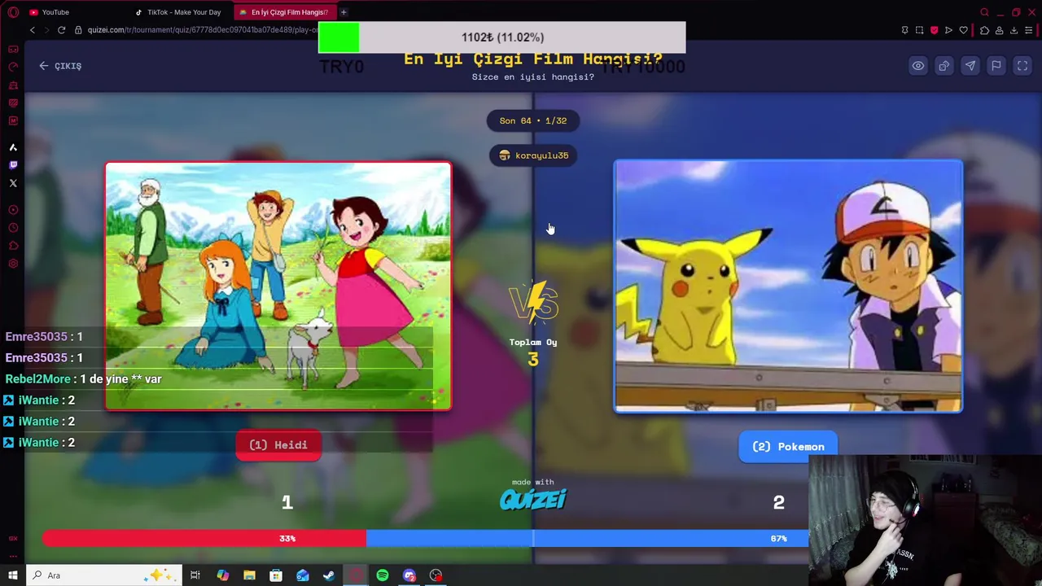Open Microsoft Store from the taskbar
The height and width of the screenshot is (586, 1042).
tap(276, 575)
